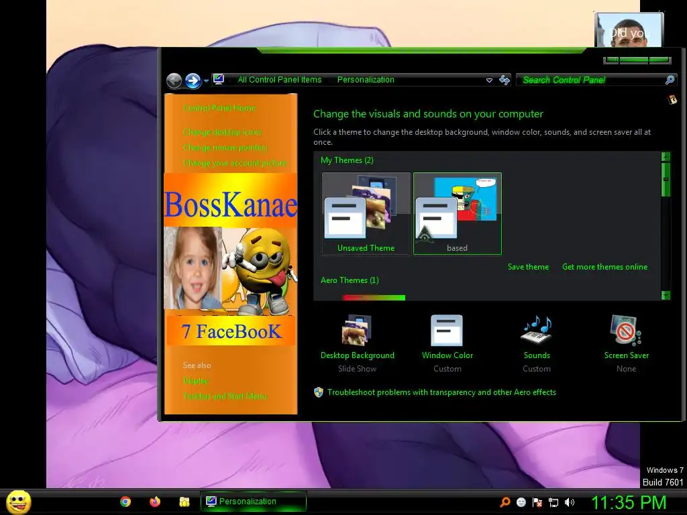Click the 'Aero Themes (1)' group heading
This screenshot has width=687, height=515.
pos(349,280)
